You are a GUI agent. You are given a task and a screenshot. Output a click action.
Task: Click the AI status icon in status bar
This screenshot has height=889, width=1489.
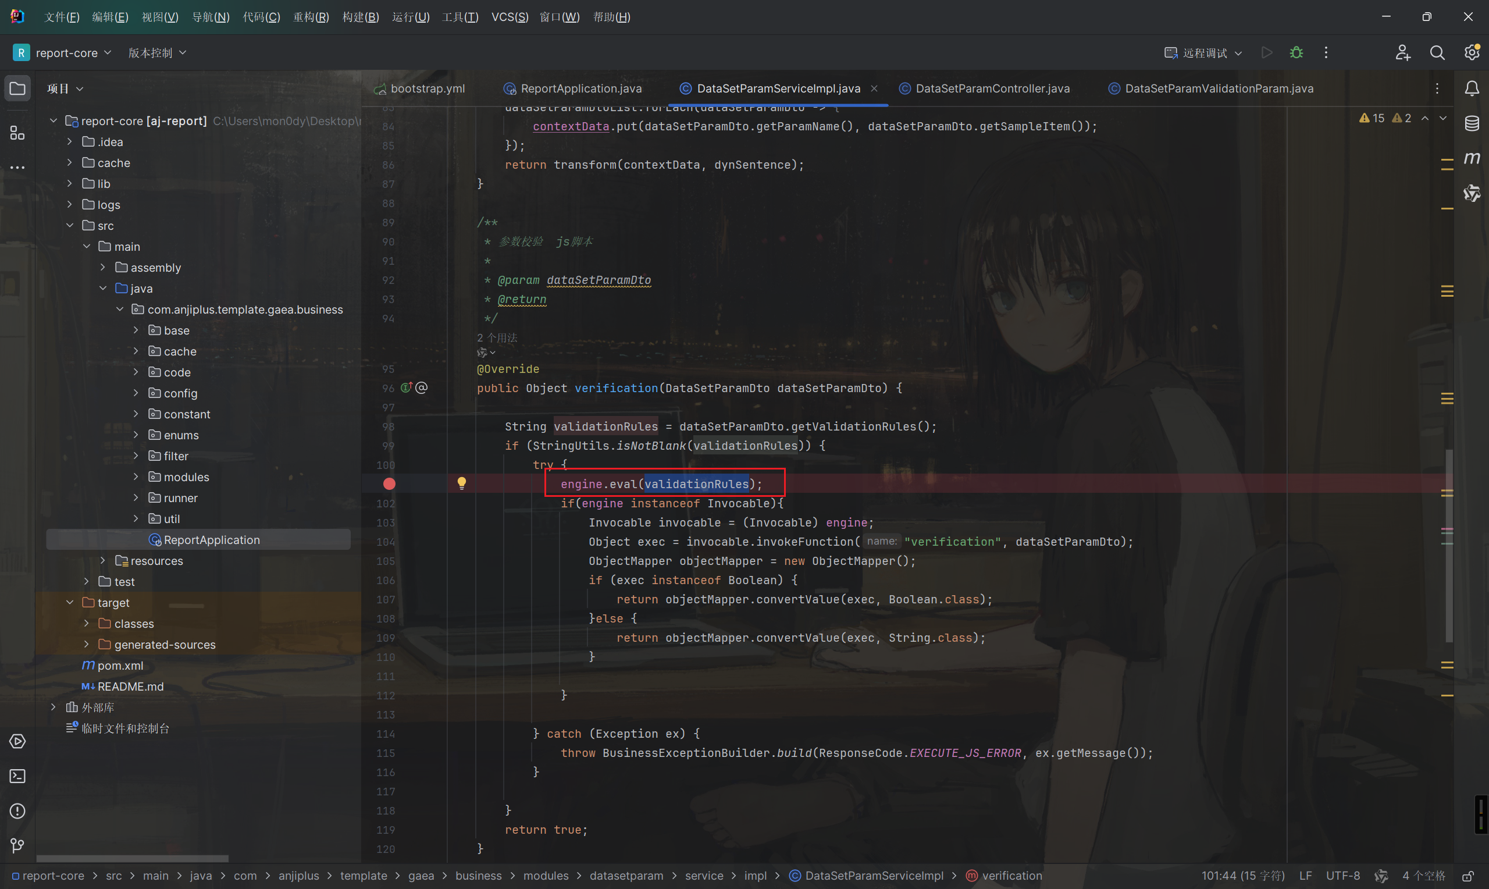point(1381,876)
